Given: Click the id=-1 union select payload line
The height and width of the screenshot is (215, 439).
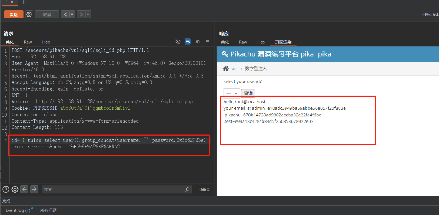Looking at the screenshot, I should (x=109, y=140).
